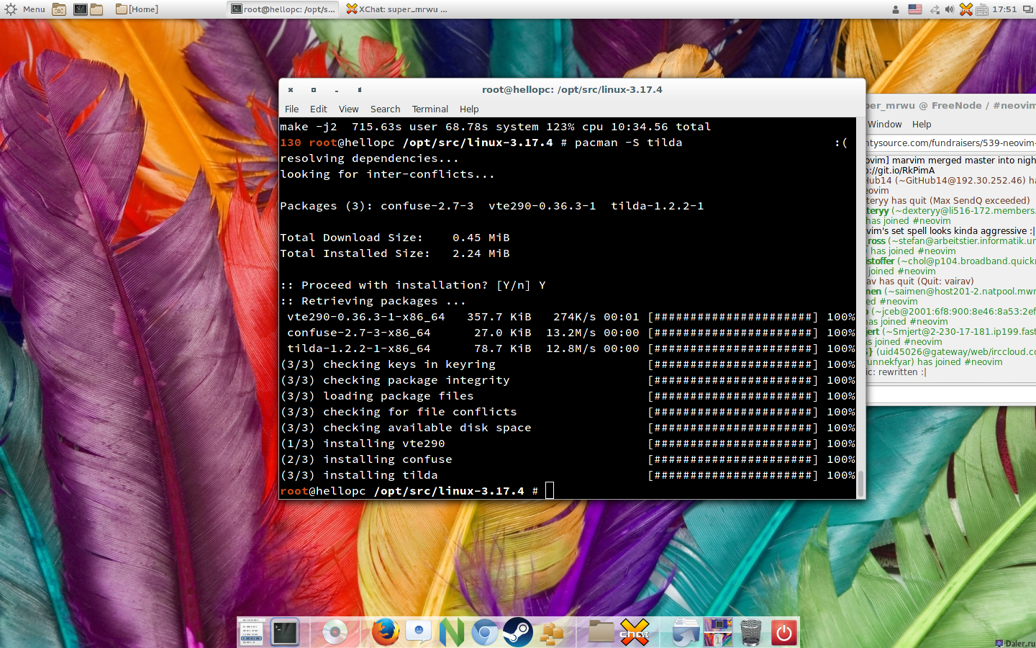Open the folder icon in the dock

pyautogui.click(x=601, y=631)
